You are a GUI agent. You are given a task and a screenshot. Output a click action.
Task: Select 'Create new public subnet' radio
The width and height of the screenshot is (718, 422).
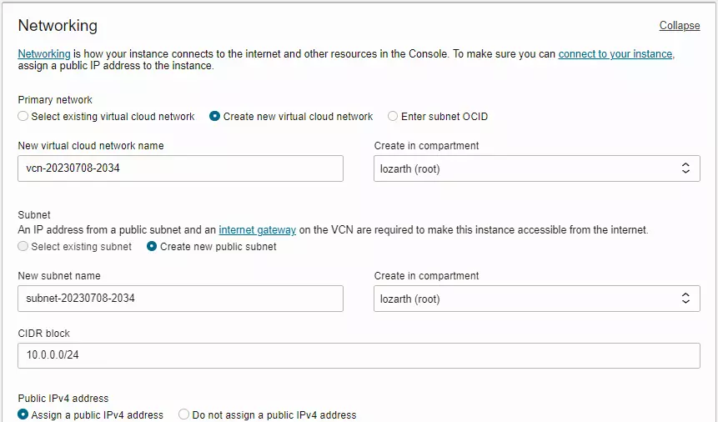pyautogui.click(x=152, y=247)
